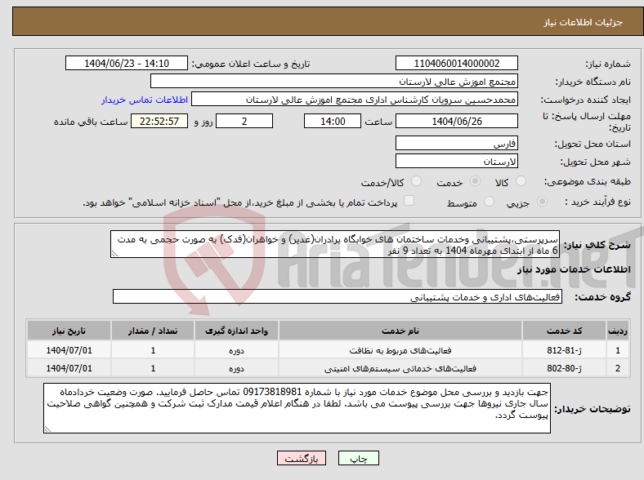
Task: Click the date 1404/07/01 in row 1
Action: (69, 350)
